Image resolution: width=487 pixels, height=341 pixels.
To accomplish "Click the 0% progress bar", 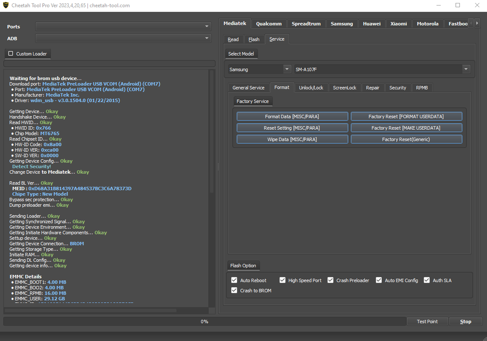I will tap(204, 321).
